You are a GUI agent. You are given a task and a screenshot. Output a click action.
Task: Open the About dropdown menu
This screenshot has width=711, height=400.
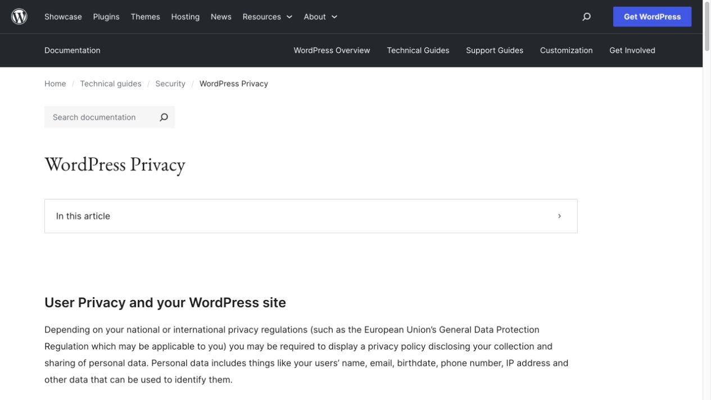(x=320, y=17)
